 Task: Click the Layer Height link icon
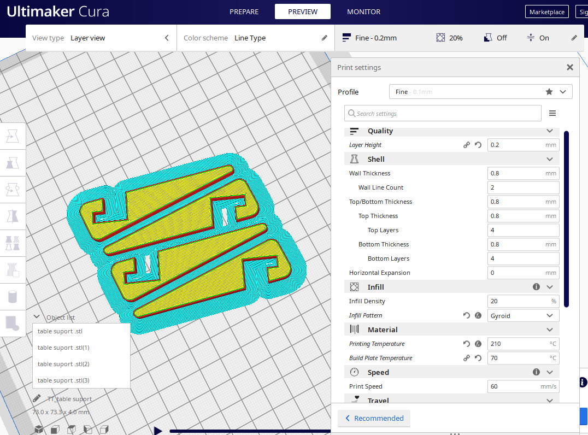click(x=467, y=145)
